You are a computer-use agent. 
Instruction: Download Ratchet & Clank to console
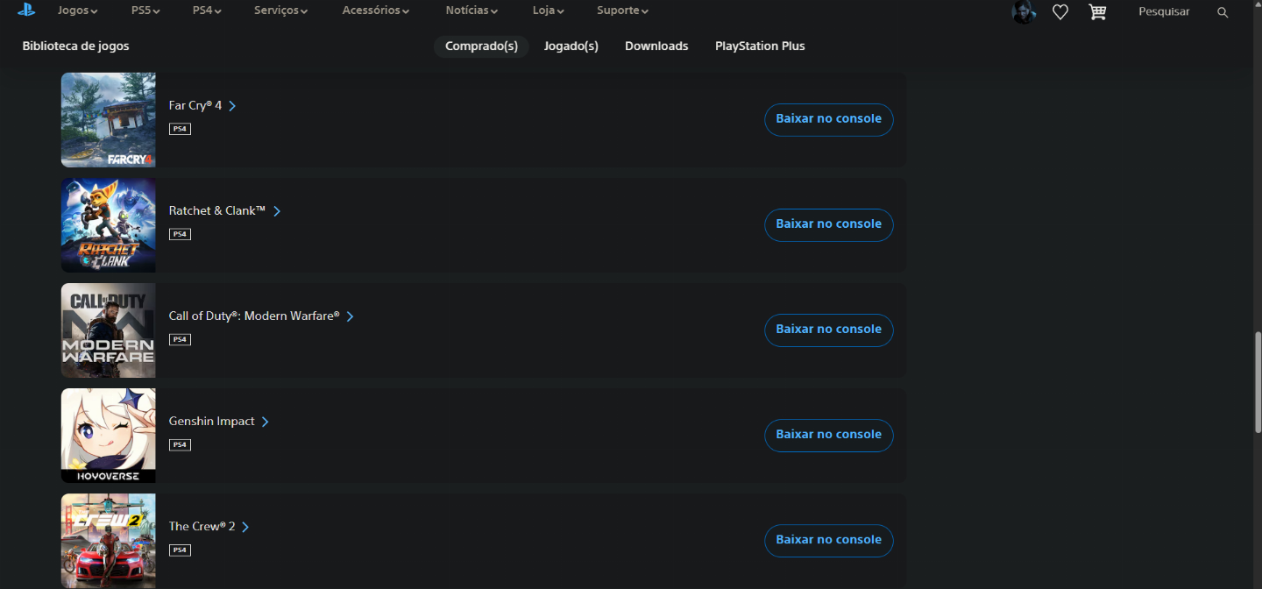[829, 224]
